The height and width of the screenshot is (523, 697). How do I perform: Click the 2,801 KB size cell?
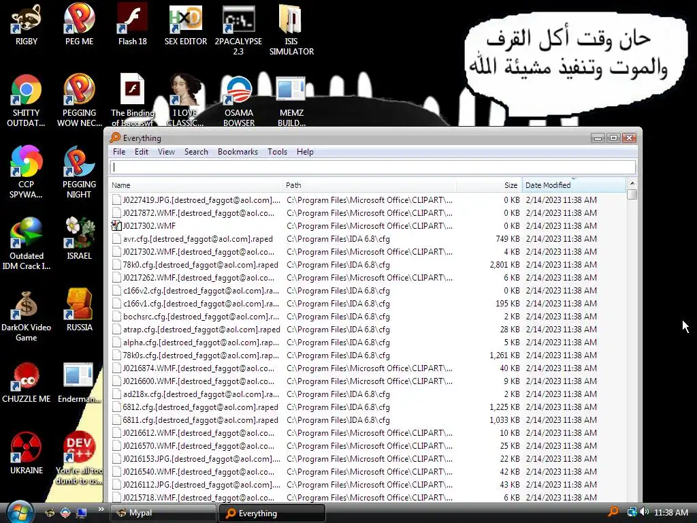[x=504, y=265]
